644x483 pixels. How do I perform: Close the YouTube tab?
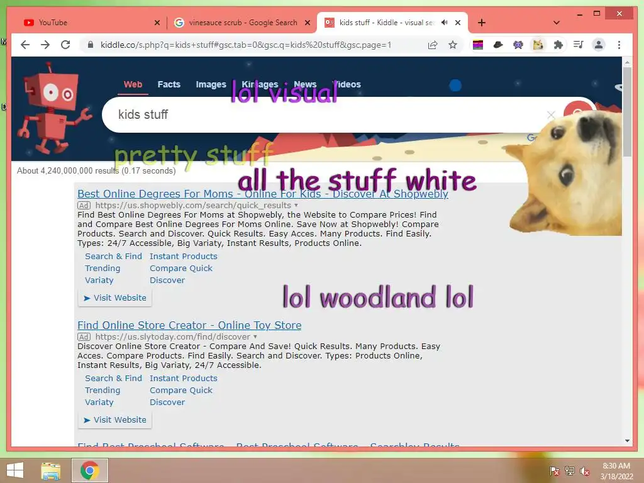[157, 23]
